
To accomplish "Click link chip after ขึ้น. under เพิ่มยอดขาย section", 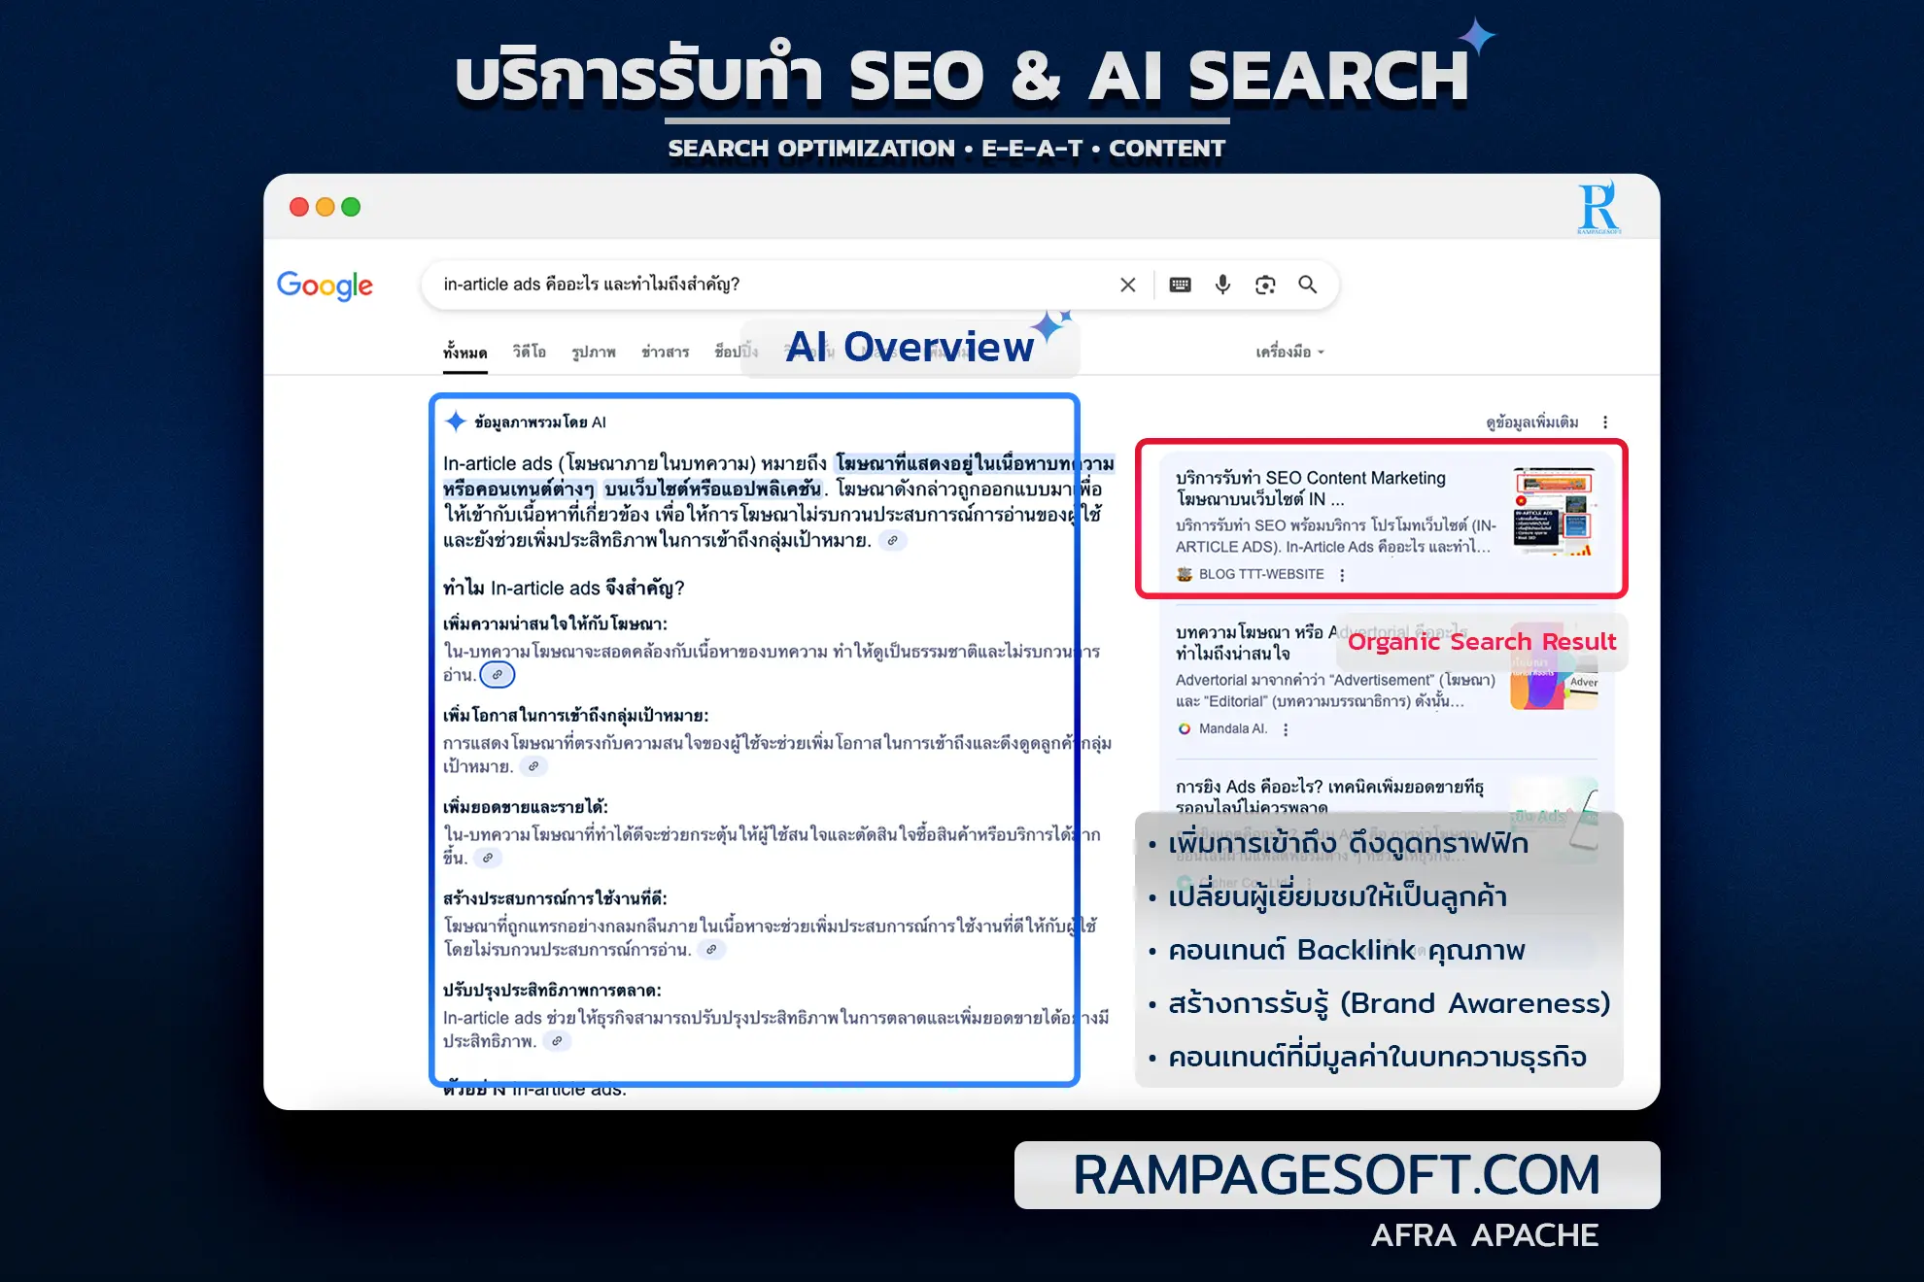I will [x=488, y=859].
